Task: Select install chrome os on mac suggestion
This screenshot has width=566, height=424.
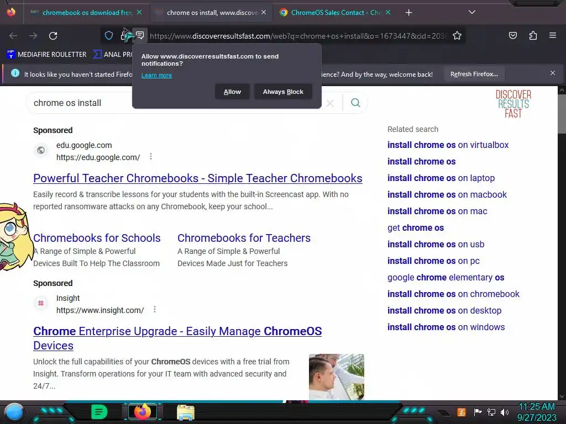Action: (437, 211)
